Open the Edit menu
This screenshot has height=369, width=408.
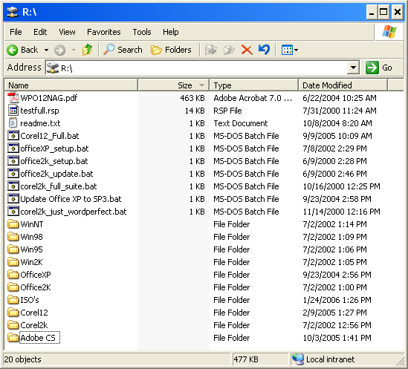tap(40, 32)
